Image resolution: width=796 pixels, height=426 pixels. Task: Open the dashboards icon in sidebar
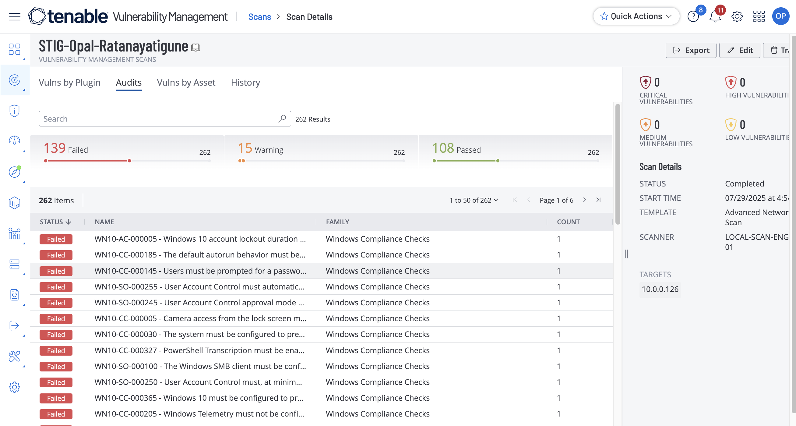[15, 49]
